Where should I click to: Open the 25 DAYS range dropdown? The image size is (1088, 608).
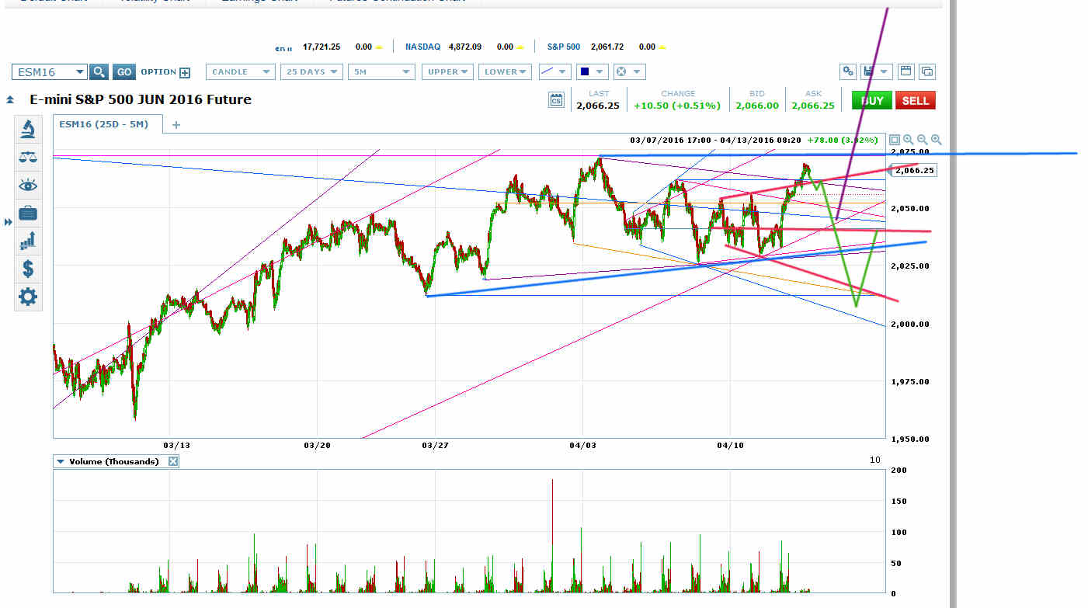[311, 72]
